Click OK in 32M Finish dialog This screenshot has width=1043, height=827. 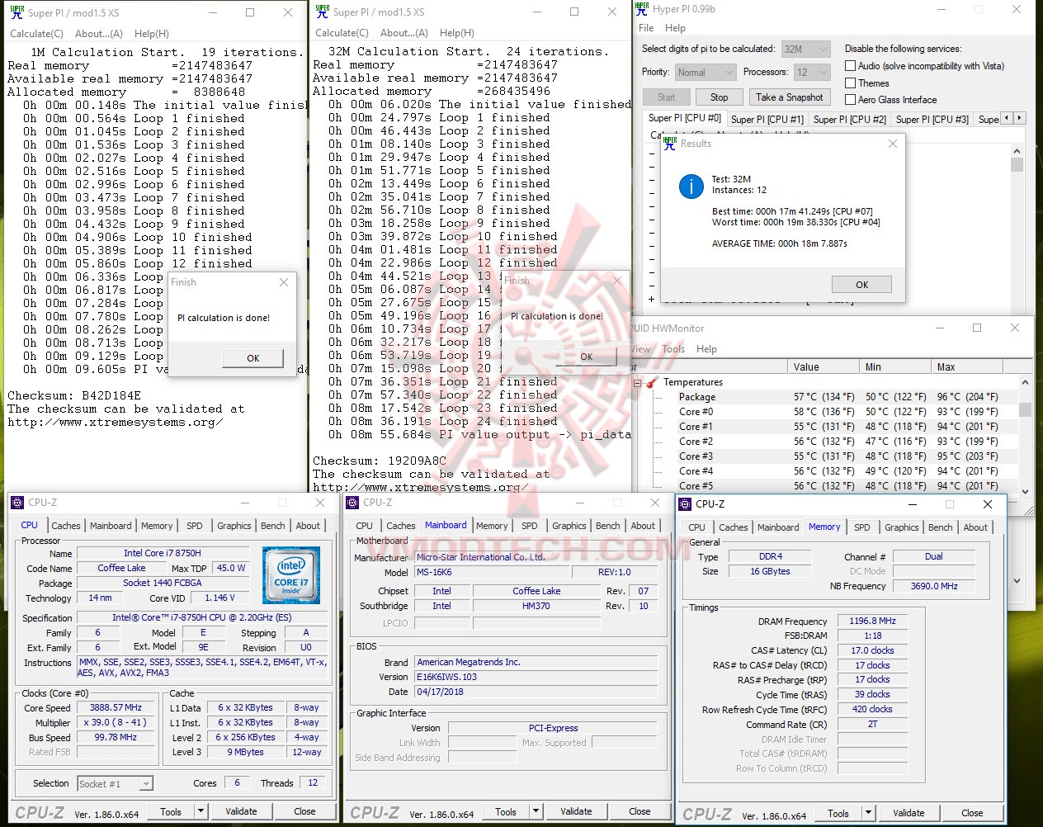(587, 357)
